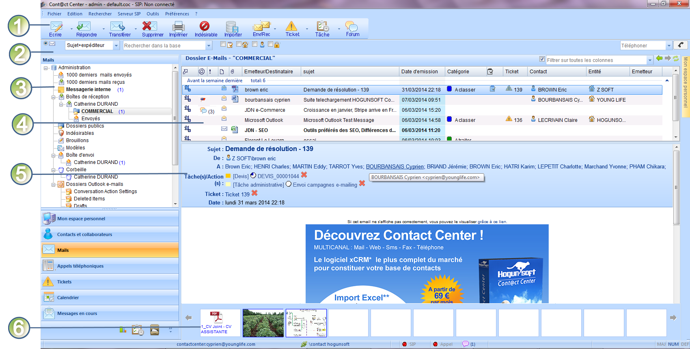This screenshot has width=690, height=349.
Task: Open the bar-chart statistics icon in the navigation footer
Action: [x=123, y=330]
